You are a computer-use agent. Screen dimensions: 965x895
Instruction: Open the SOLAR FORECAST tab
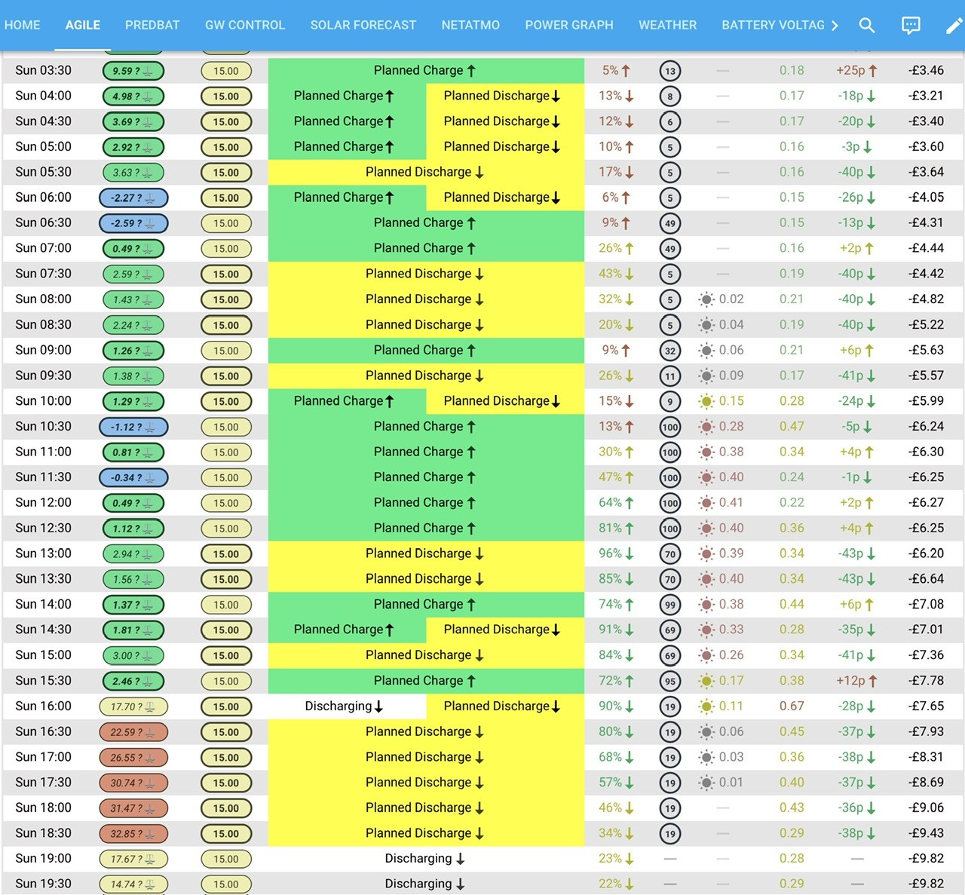363,25
